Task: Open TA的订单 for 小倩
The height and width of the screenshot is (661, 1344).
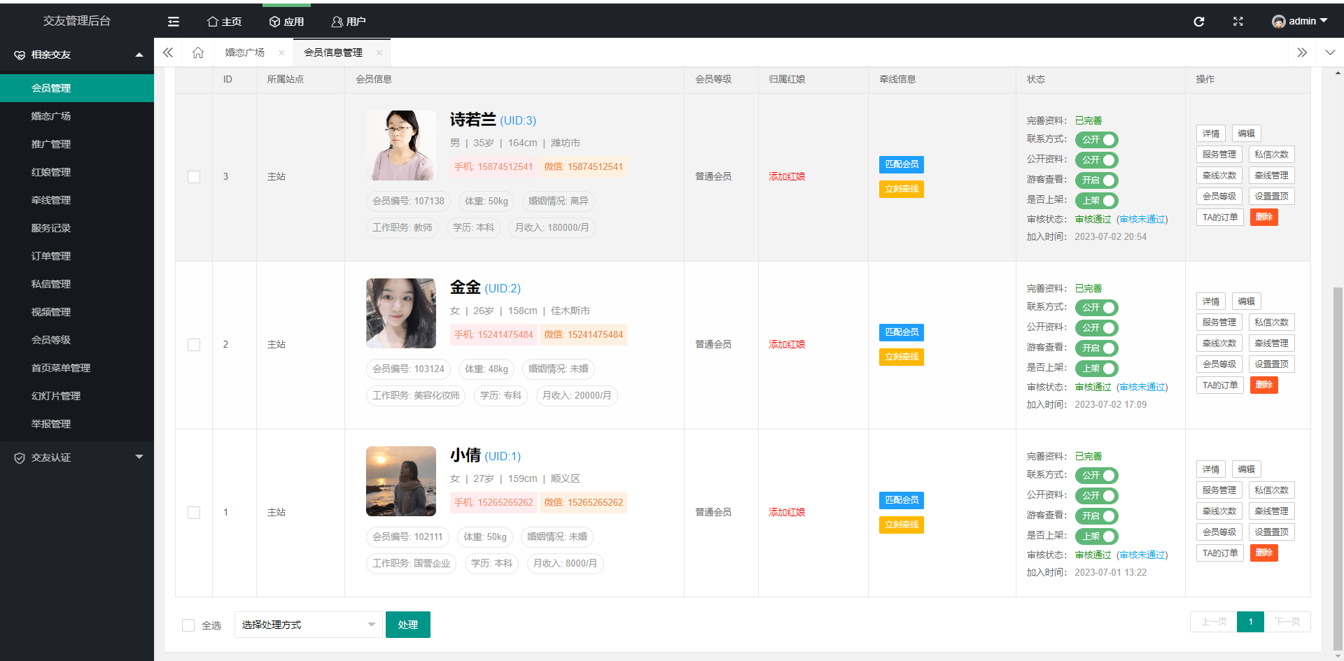Action: coord(1220,553)
